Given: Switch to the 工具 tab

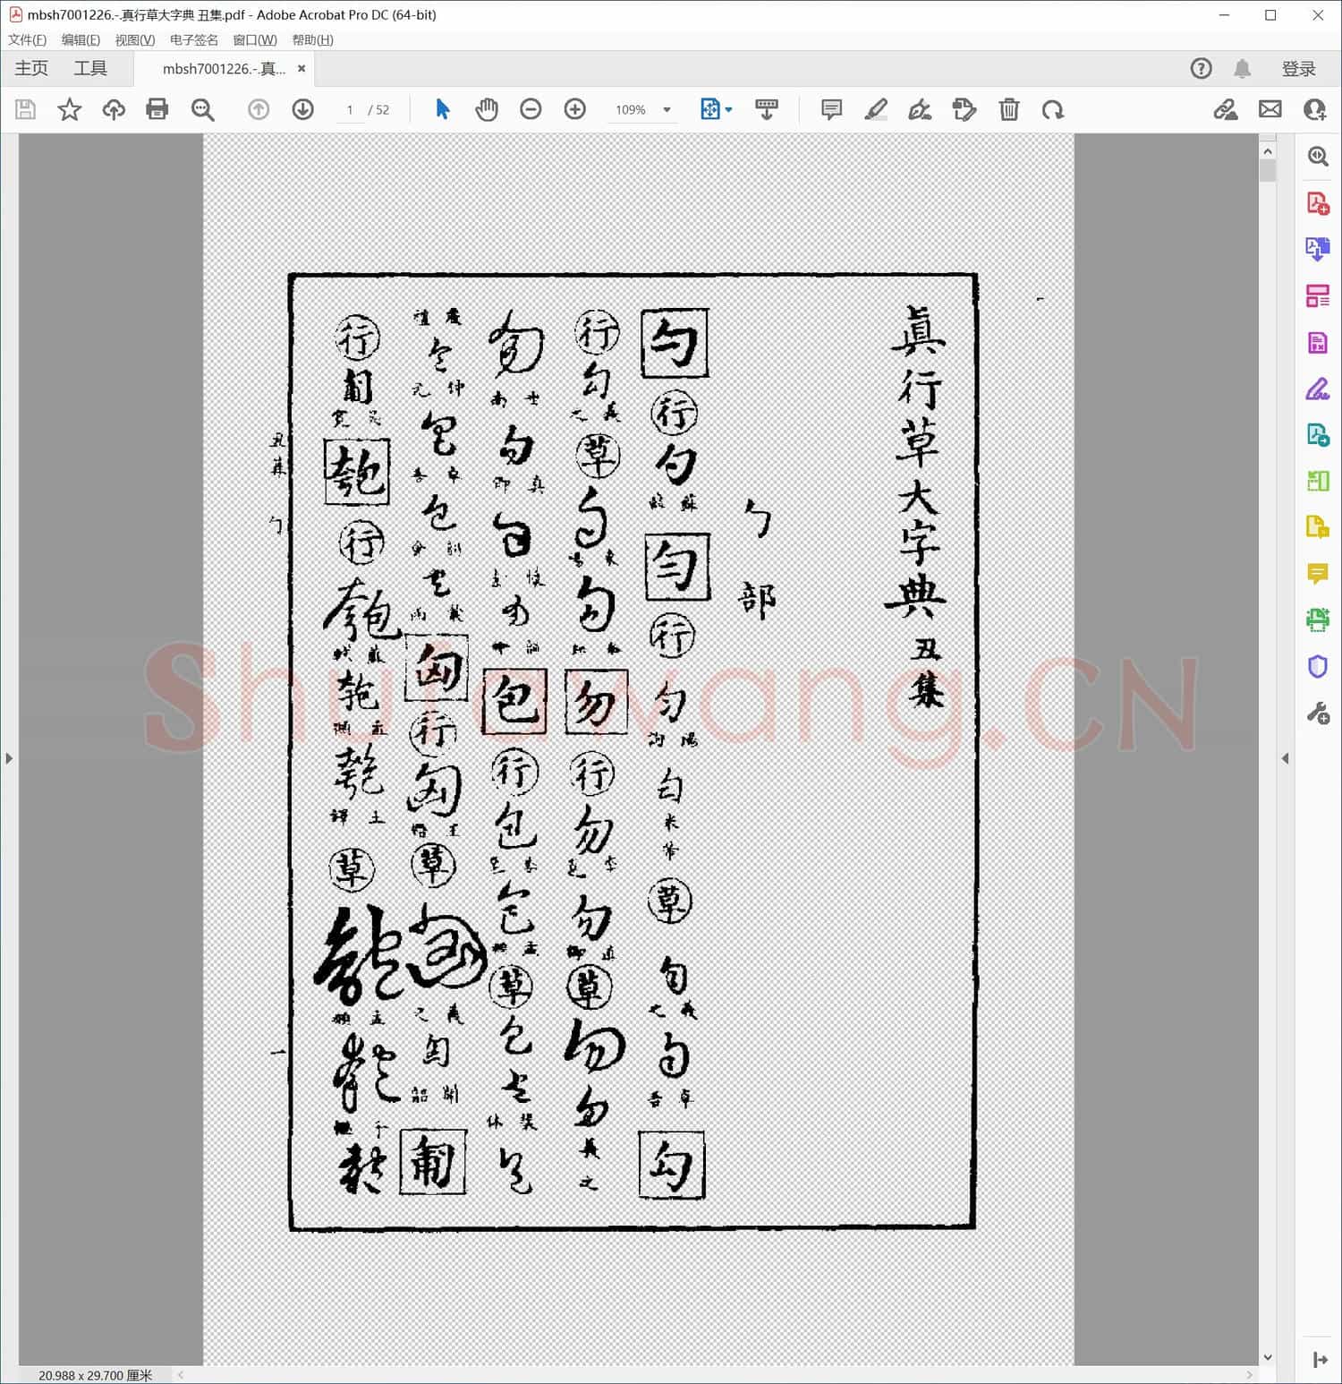Looking at the screenshot, I should click(89, 68).
